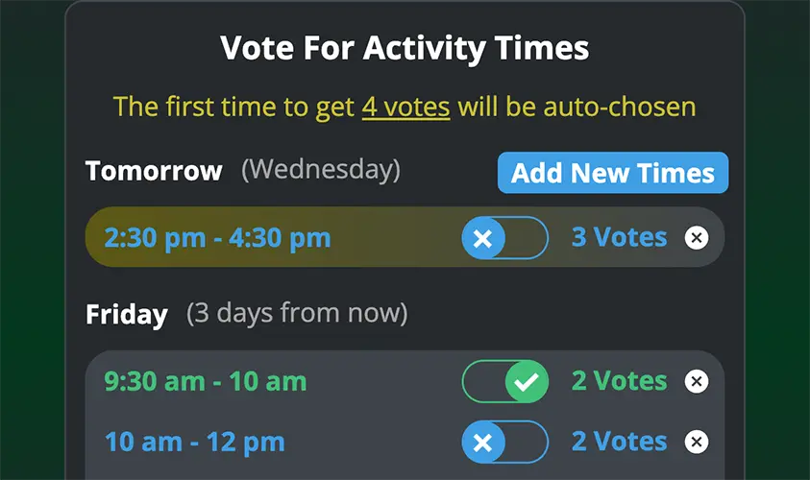The width and height of the screenshot is (810, 480).
Task: View the 3 Votes count on Wednesday slot
Action: pos(619,237)
